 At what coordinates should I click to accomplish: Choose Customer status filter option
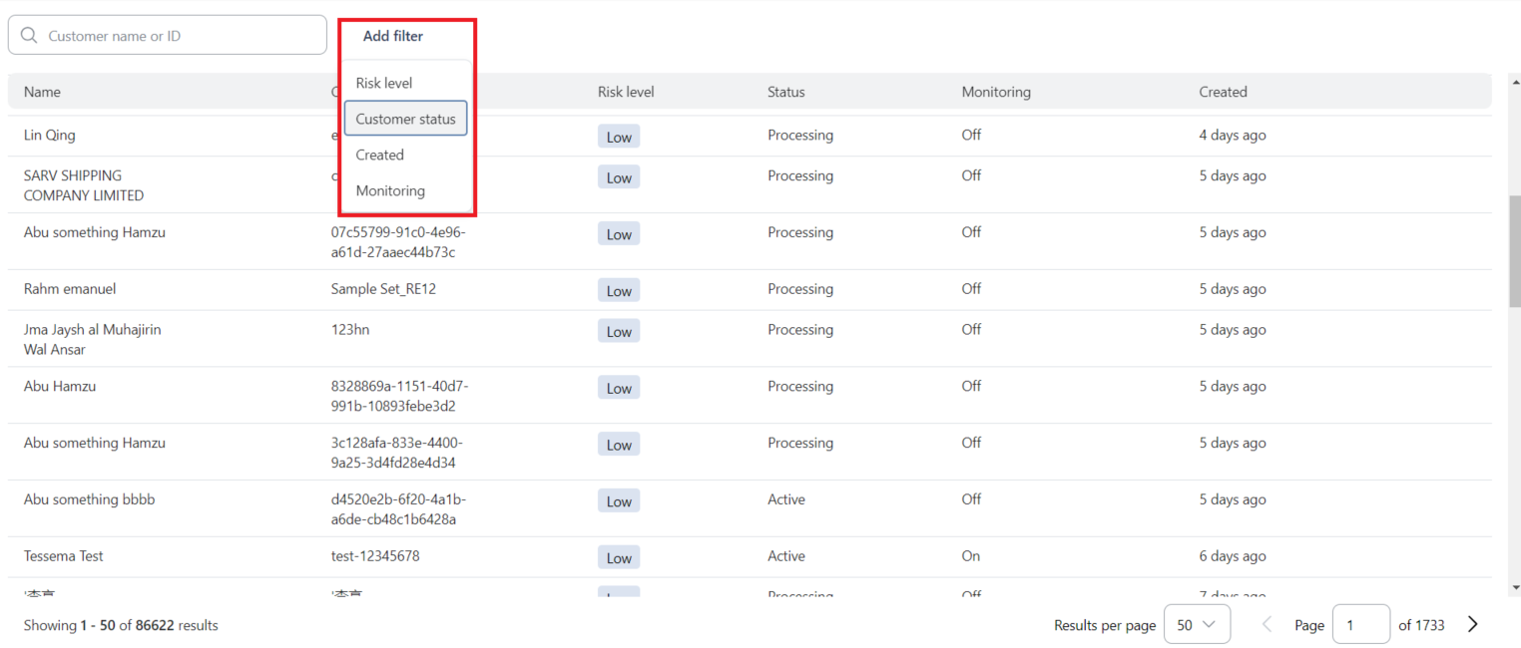(x=405, y=119)
